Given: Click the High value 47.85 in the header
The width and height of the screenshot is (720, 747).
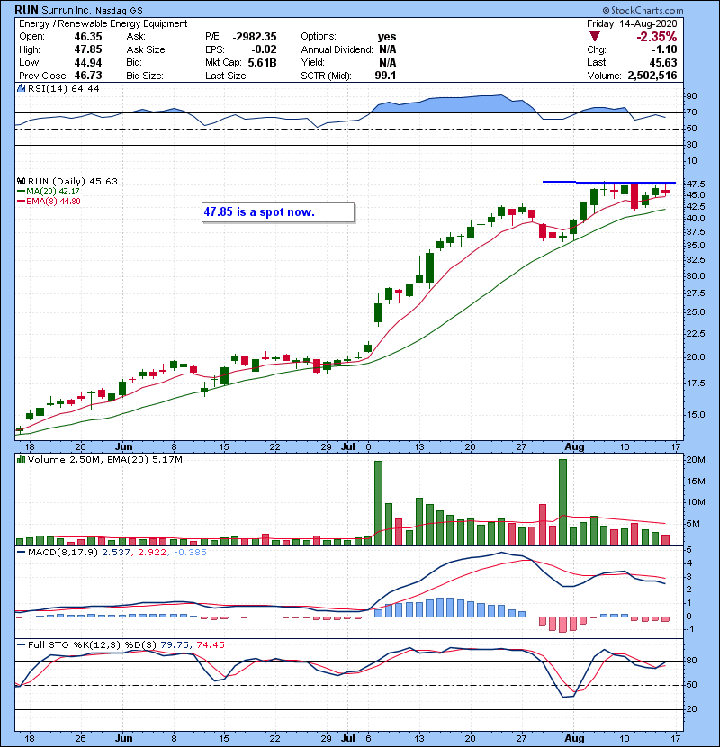Looking at the screenshot, I should point(88,49).
